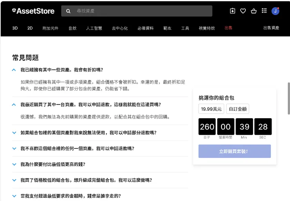Select the 自訂金額 custom amount option
The image size is (290, 201).
click(237, 109)
